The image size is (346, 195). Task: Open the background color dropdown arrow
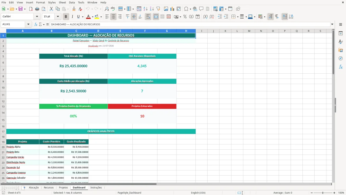coord(101,17)
